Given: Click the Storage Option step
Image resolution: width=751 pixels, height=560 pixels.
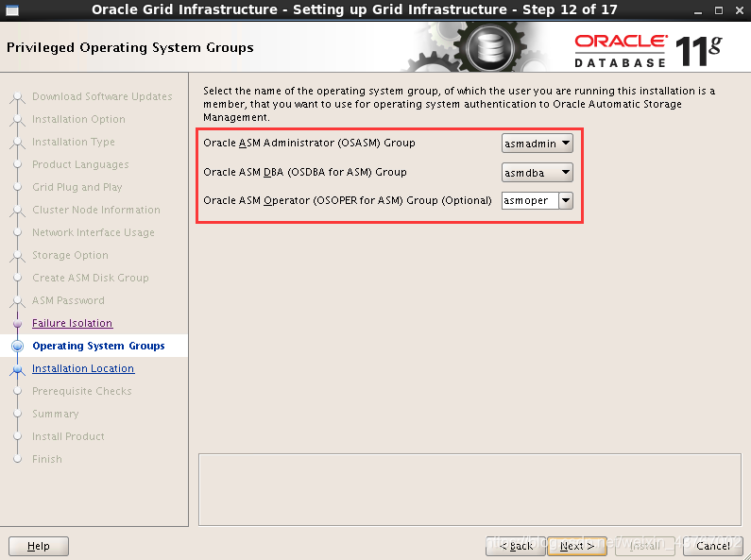Looking at the screenshot, I should [x=70, y=255].
